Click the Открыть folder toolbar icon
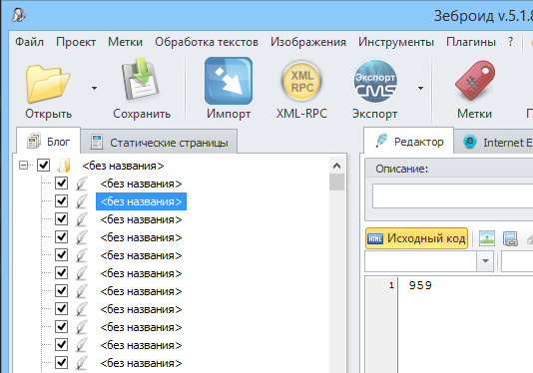Image resolution: width=533 pixels, height=373 pixels. tap(48, 83)
